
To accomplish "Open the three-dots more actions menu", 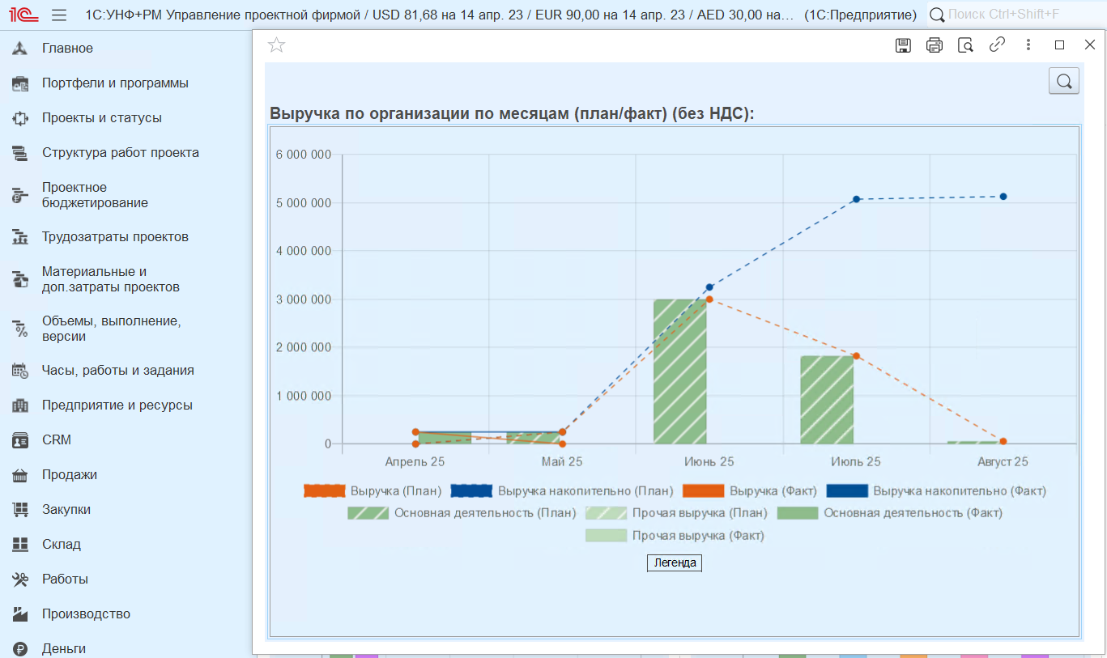I will click(x=1028, y=45).
